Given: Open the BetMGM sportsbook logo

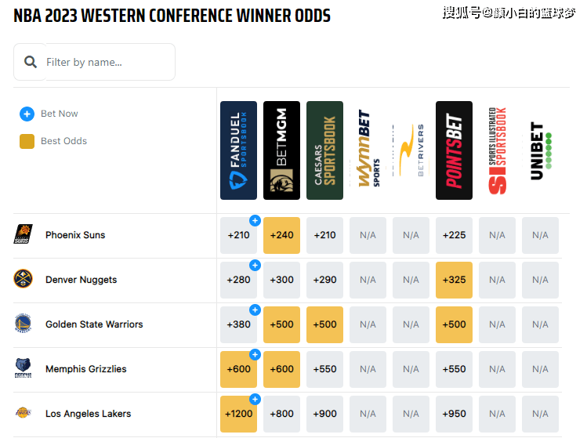Looking at the screenshot, I should point(281,150).
